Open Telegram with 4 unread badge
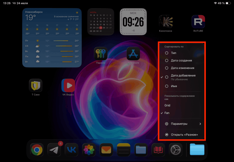 (x=54, y=150)
